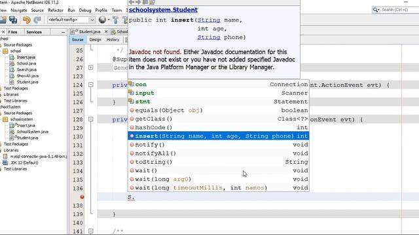Viewport: 419px width, 235px height.
Task: Click the globe browser toolbar icon
Action: 102,20
